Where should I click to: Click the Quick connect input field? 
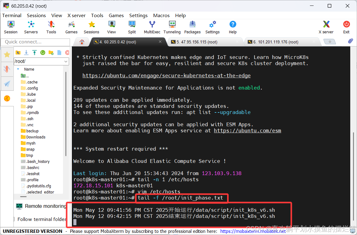pyautogui.click(x=35, y=42)
